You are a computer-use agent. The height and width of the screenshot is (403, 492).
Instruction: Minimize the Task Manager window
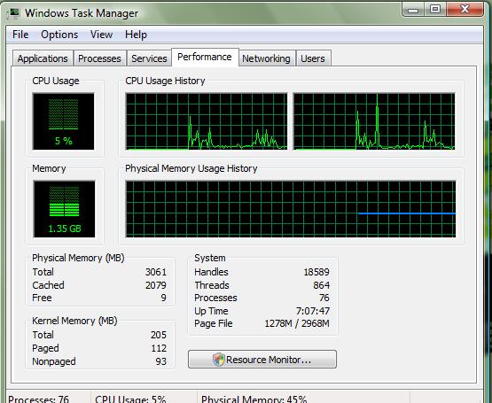tap(413, 10)
